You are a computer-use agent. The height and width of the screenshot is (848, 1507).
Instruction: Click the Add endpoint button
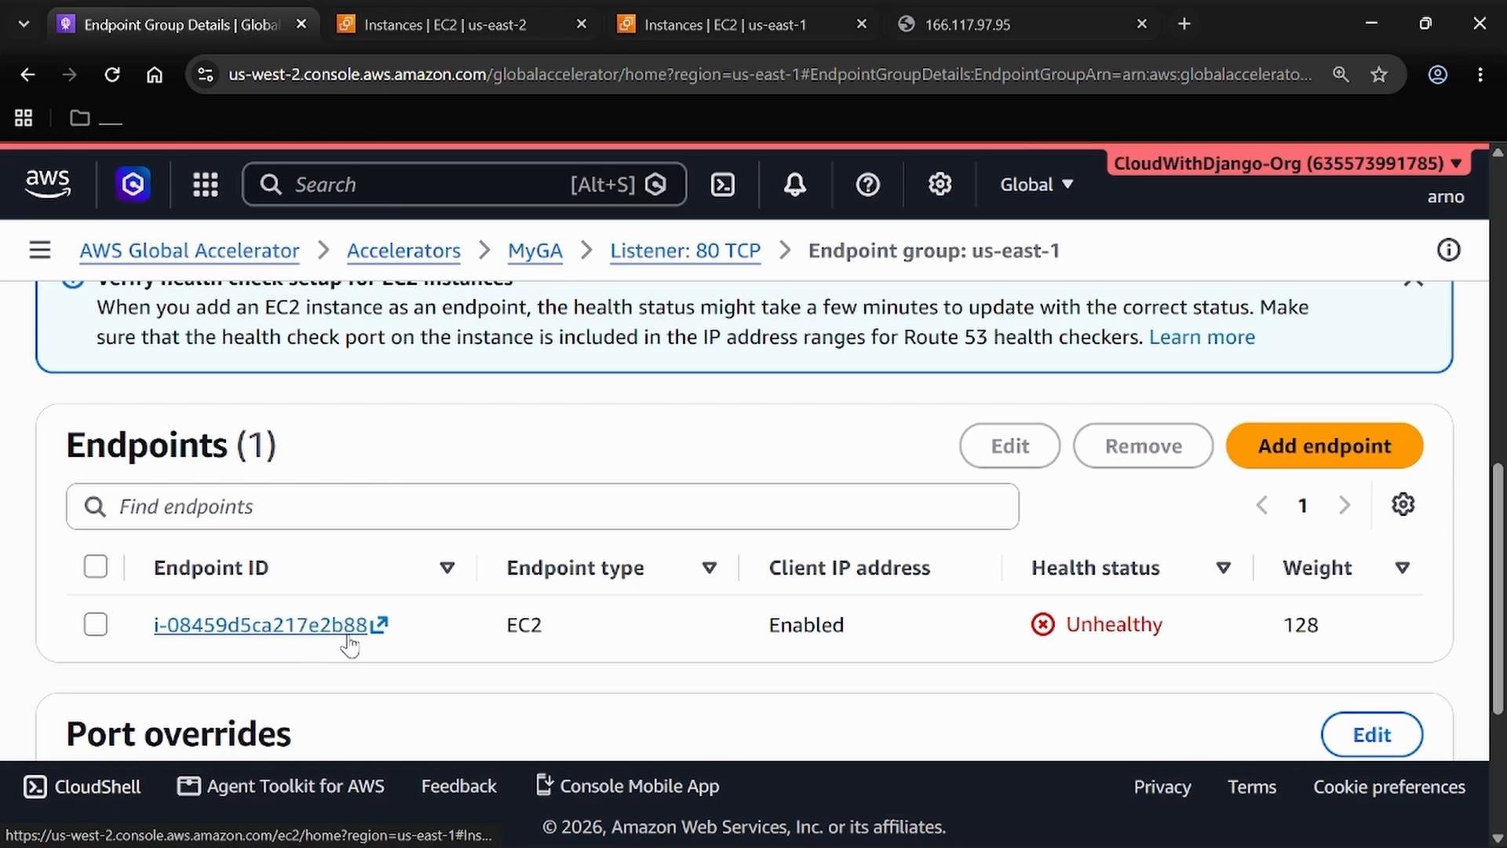pyautogui.click(x=1324, y=446)
